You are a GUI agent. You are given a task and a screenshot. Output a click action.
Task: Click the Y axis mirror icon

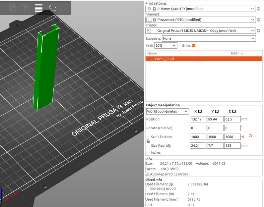coord(217,111)
